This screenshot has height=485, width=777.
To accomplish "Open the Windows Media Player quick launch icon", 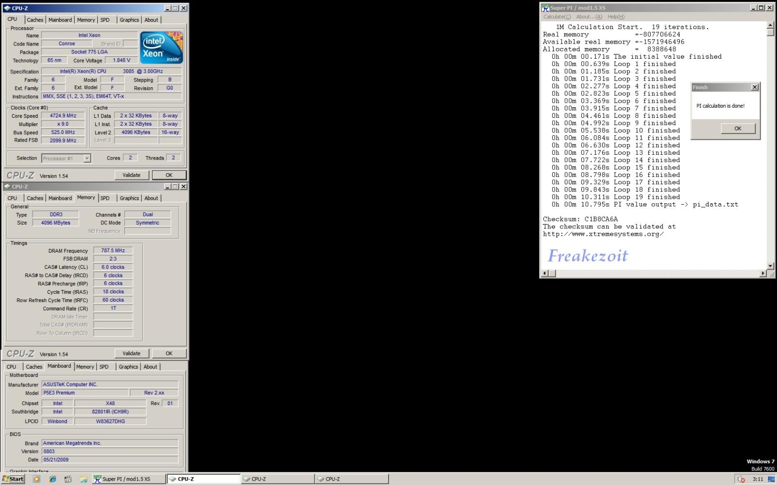I will (x=36, y=479).
